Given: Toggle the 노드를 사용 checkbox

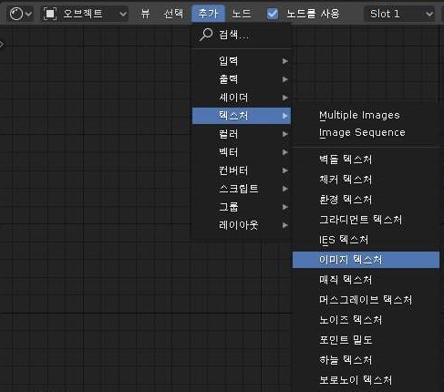Looking at the screenshot, I should pos(273,14).
